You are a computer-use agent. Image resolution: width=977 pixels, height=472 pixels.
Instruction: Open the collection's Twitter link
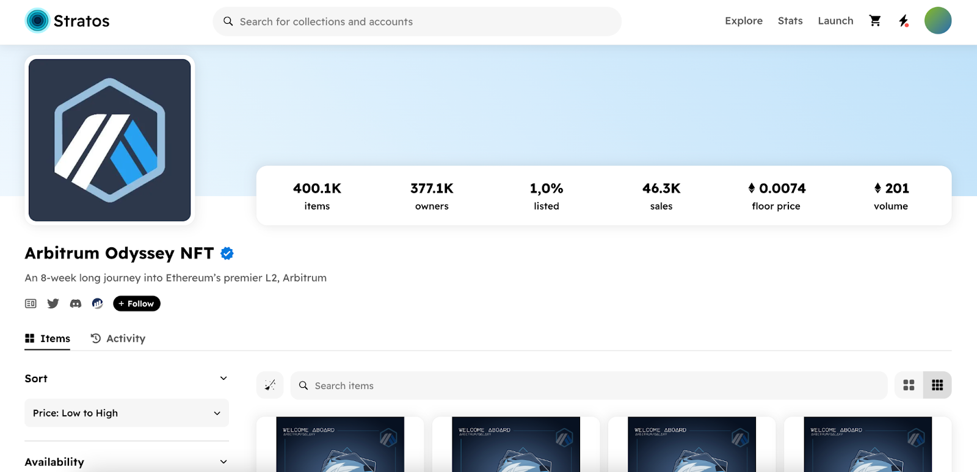(53, 303)
